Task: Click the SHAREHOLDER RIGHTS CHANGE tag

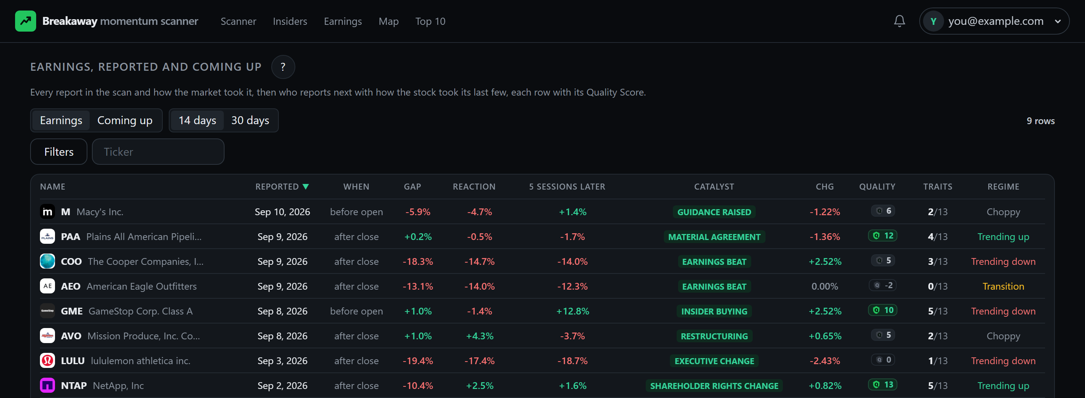Action: coord(714,386)
